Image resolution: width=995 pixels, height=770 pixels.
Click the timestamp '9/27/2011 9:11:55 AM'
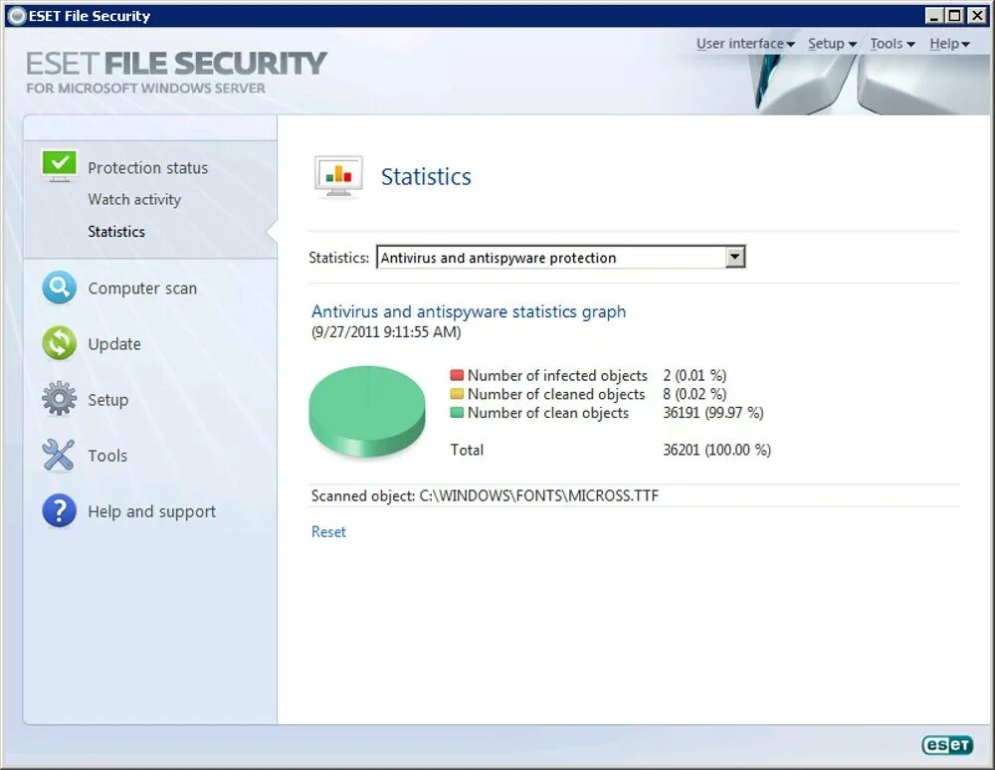click(x=386, y=332)
